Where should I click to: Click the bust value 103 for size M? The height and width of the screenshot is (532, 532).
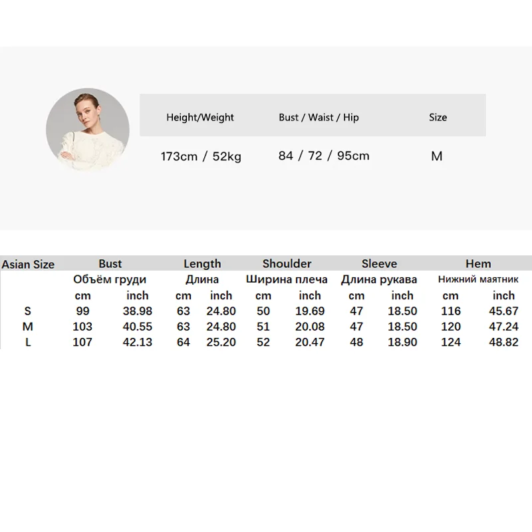coord(82,327)
